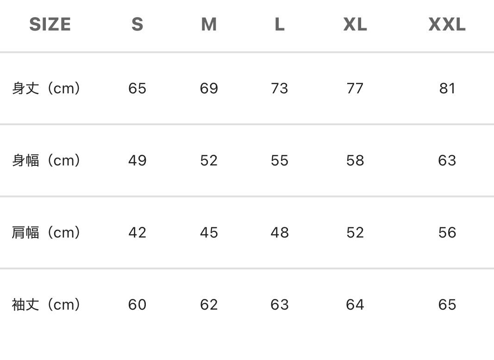
Task: Click the 肩幅（cm） row label
Action: [46, 232]
